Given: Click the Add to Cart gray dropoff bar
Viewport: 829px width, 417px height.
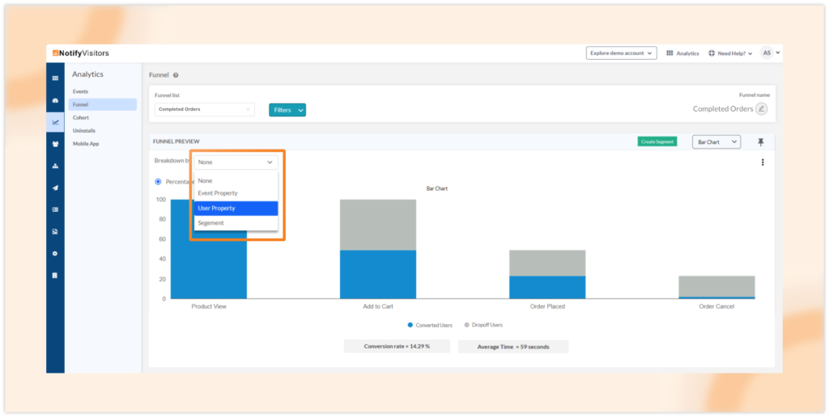Looking at the screenshot, I should click(x=378, y=225).
